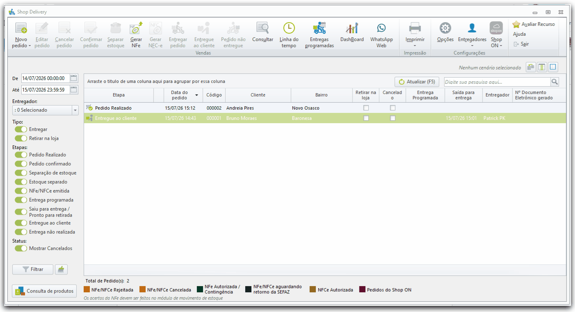The width and height of the screenshot is (575, 312).
Task: Open the Entregador selection dropdown
Action: click(x=75, y=110)
